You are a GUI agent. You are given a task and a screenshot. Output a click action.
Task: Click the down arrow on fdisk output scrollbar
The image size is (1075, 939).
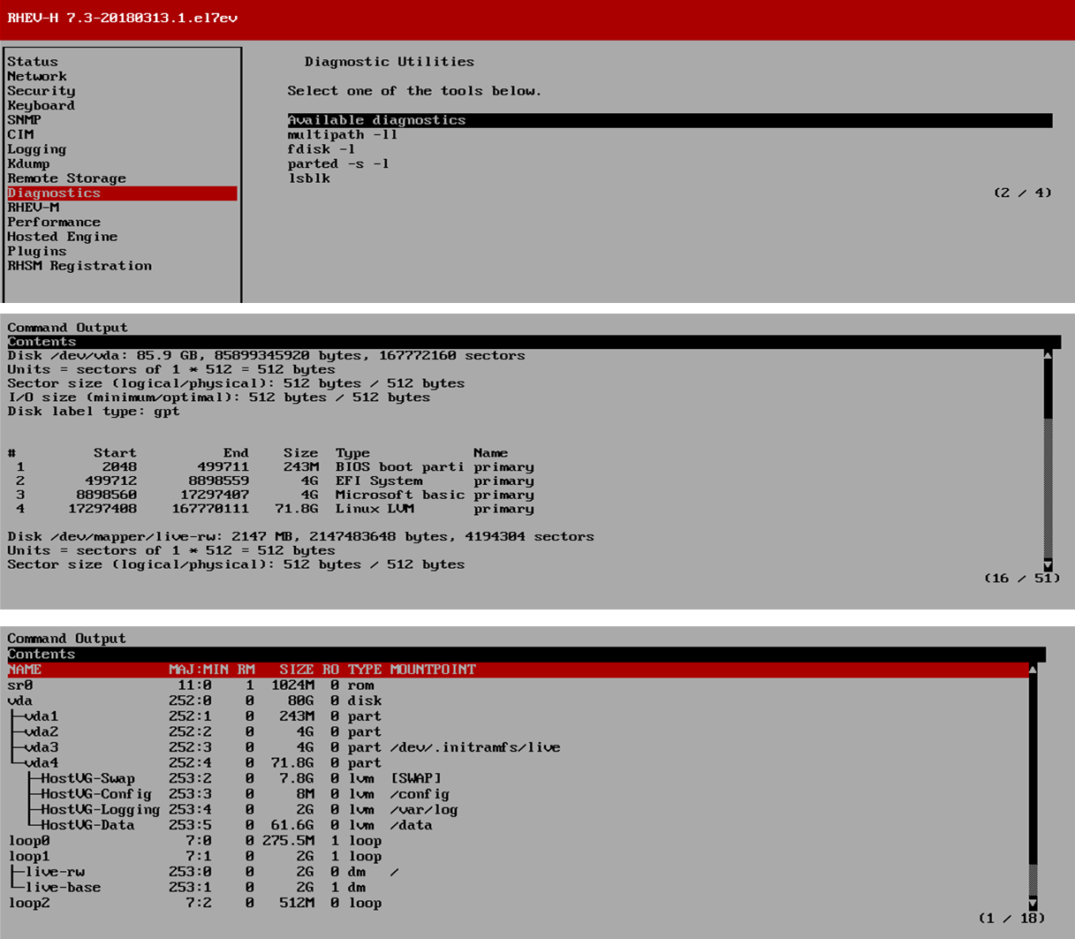point(1048,566)
